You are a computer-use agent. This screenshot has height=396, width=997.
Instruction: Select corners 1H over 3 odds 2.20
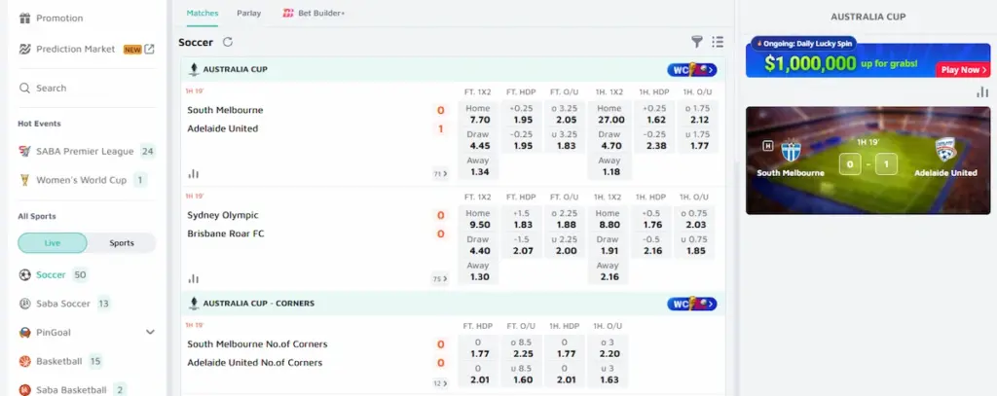tap(609, 347)
